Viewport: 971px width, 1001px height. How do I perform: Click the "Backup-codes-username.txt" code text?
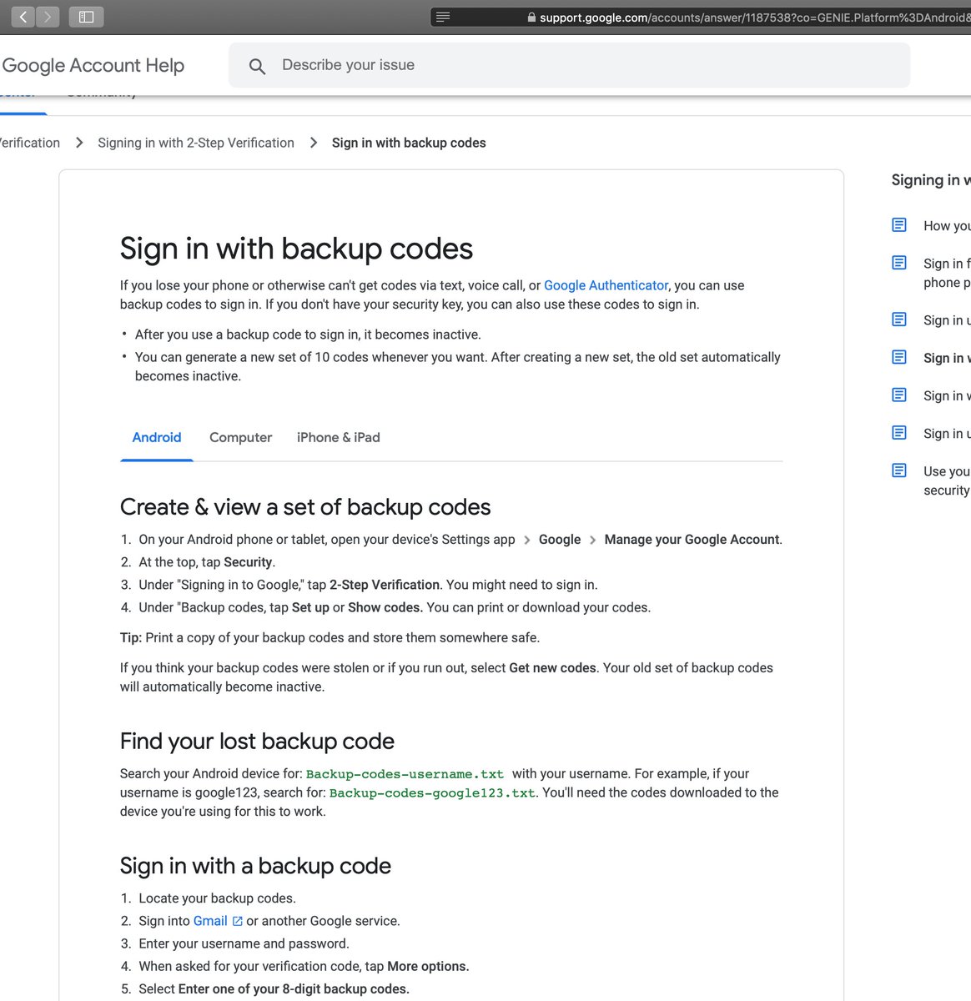click(x=405, y=774)
